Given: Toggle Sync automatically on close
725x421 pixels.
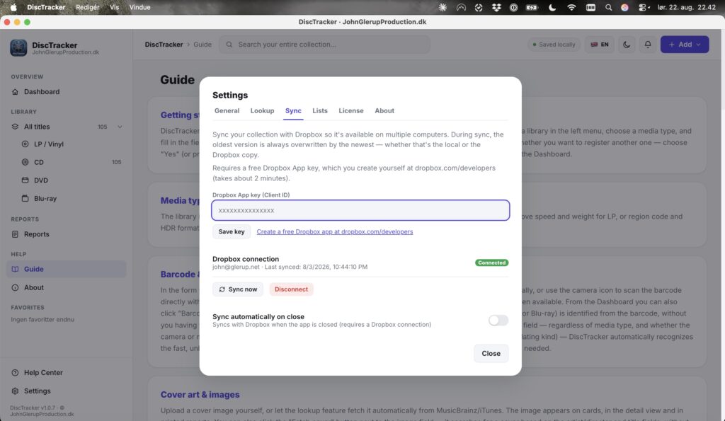Looking at the screenshot, I should tap(498, 321).
